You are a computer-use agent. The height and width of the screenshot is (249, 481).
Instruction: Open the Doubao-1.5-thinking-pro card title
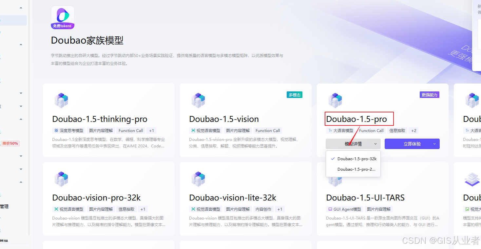click(100, 119)
